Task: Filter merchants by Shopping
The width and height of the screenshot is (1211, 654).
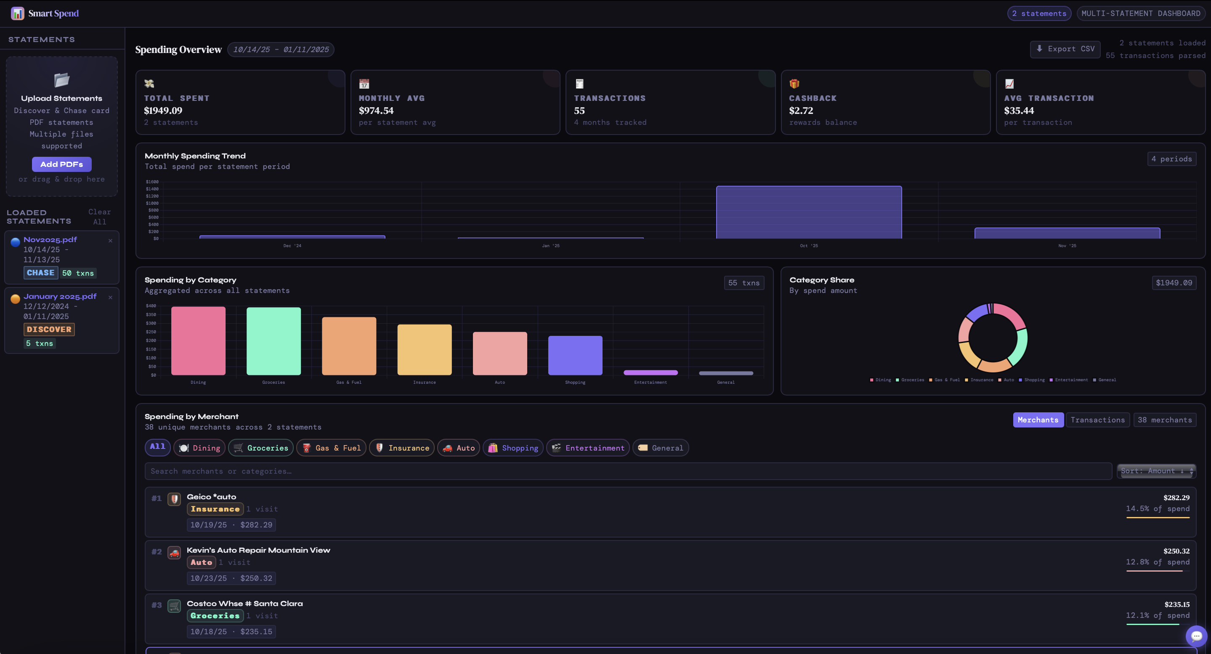Action: pyautogui.click(x=513, y=448)
